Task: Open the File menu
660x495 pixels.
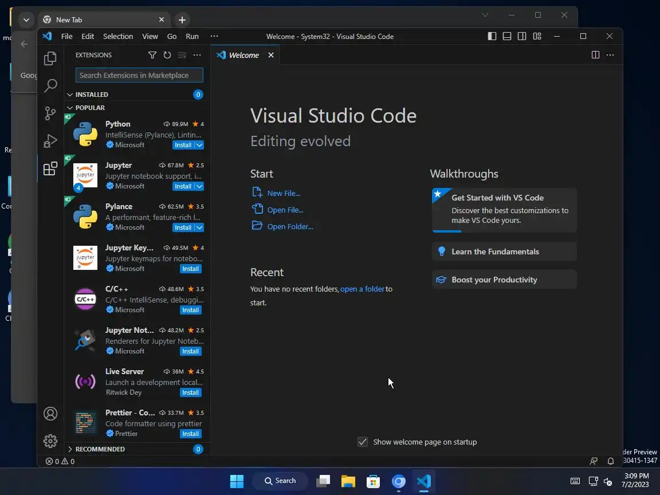Action: point(66,36)
